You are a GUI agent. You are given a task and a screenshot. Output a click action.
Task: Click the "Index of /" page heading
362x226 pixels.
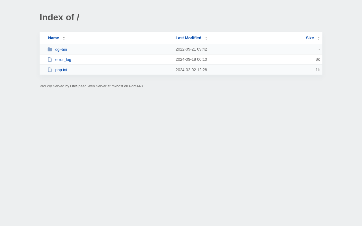(59, 17)
